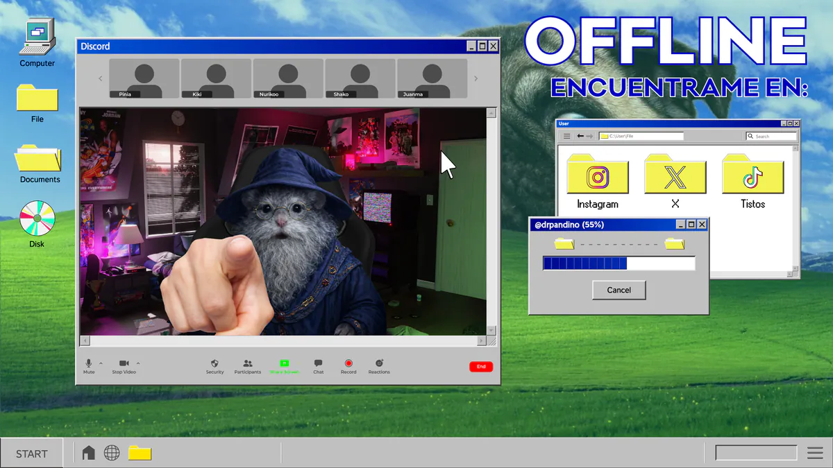This screenshot has height=468, width=833.
Task: Go back with User window's left arrow
Action: pyautogui.click(x=580, y=136)
